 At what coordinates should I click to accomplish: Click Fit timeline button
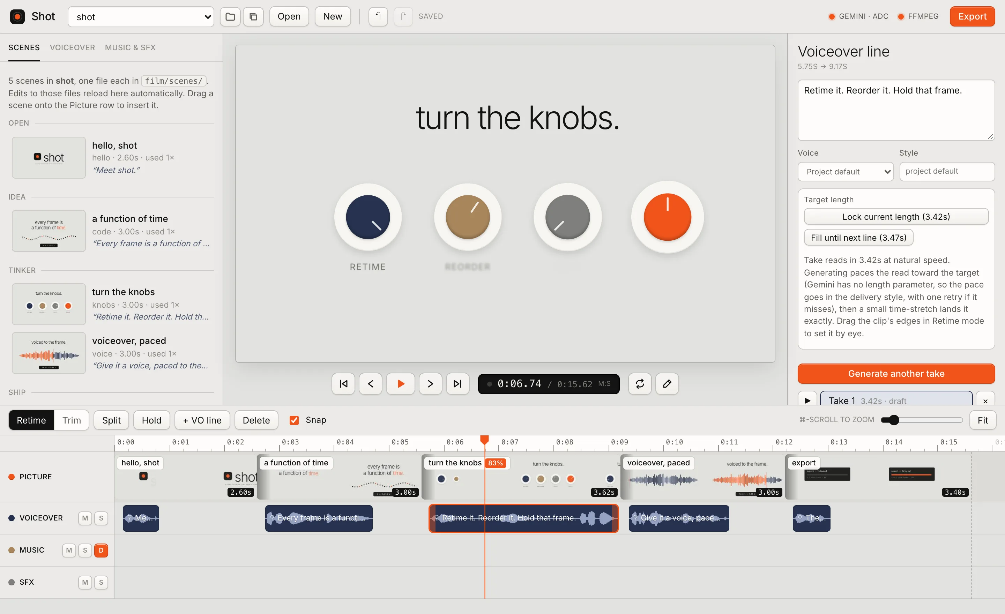tap(983, 420)
